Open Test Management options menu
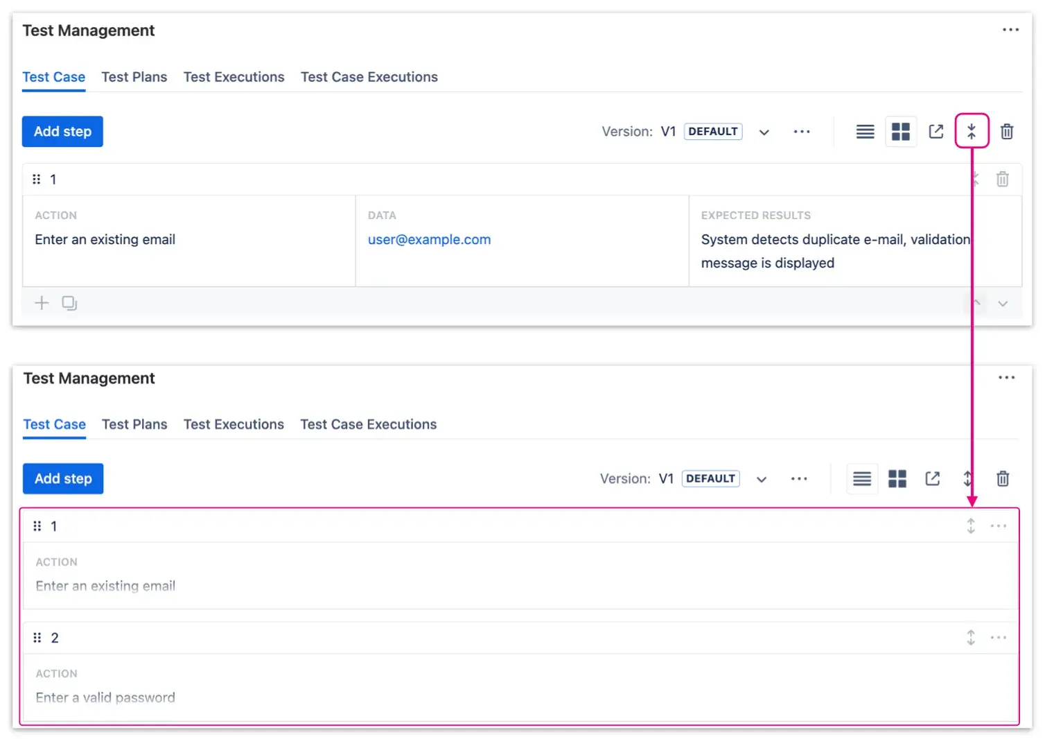 point(1011,29)
